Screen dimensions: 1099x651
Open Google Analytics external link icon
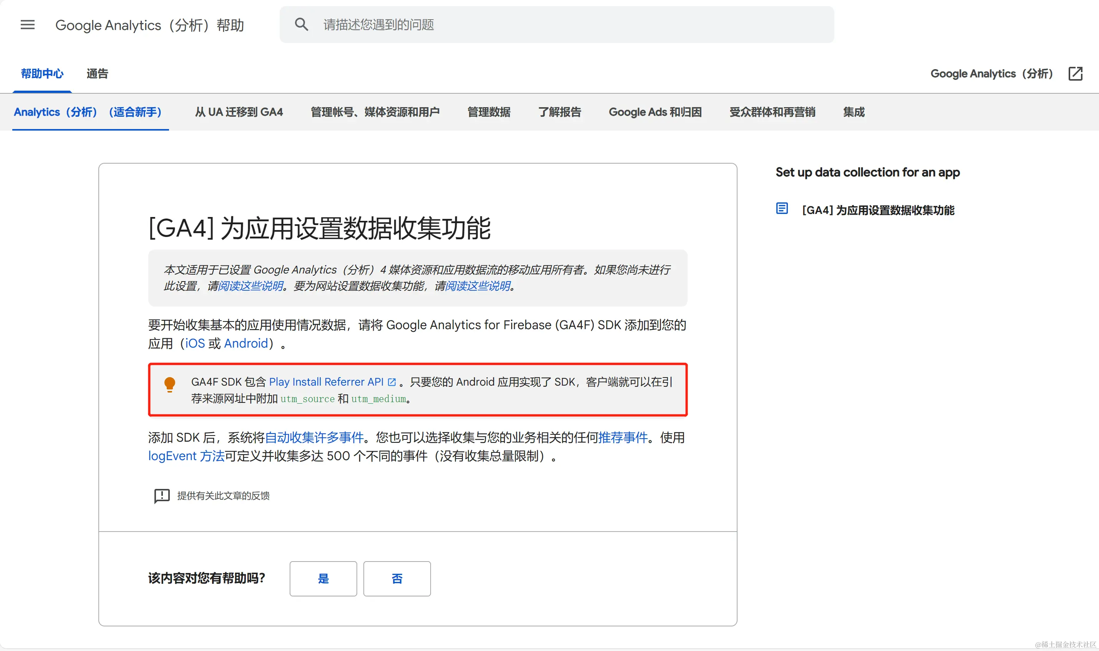coord(1075,74)
